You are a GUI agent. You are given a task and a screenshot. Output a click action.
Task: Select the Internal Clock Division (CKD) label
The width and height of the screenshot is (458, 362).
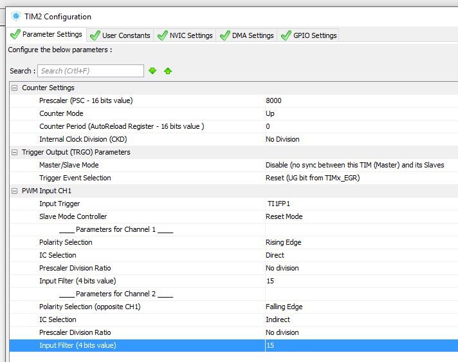[x=83, y=139]
